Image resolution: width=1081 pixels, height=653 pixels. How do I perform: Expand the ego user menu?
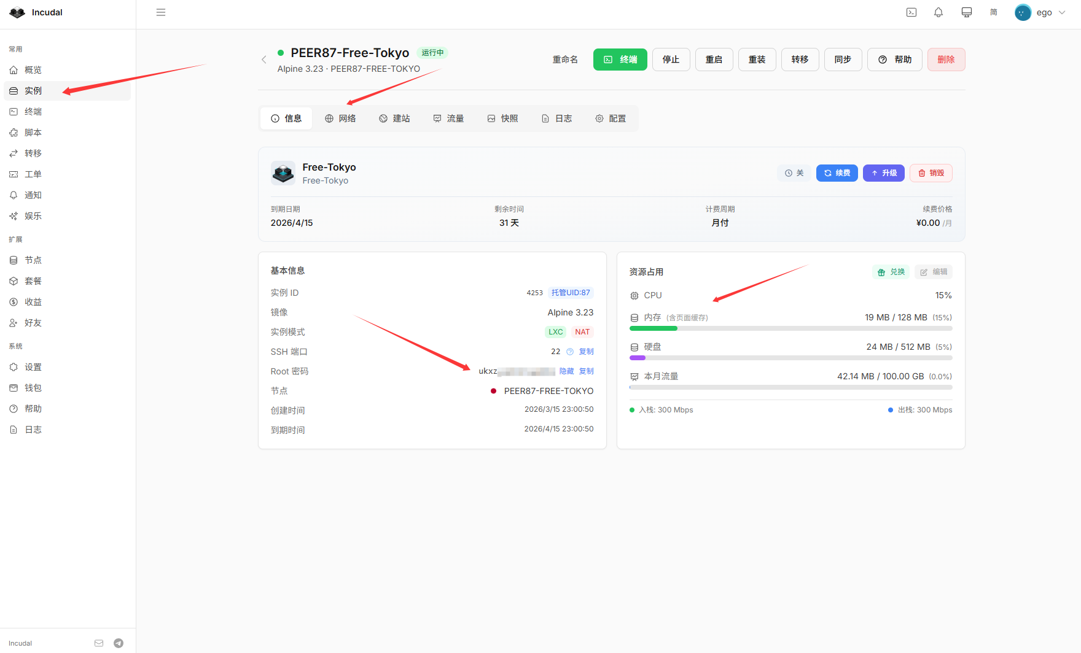click(x=1042, y=12)
